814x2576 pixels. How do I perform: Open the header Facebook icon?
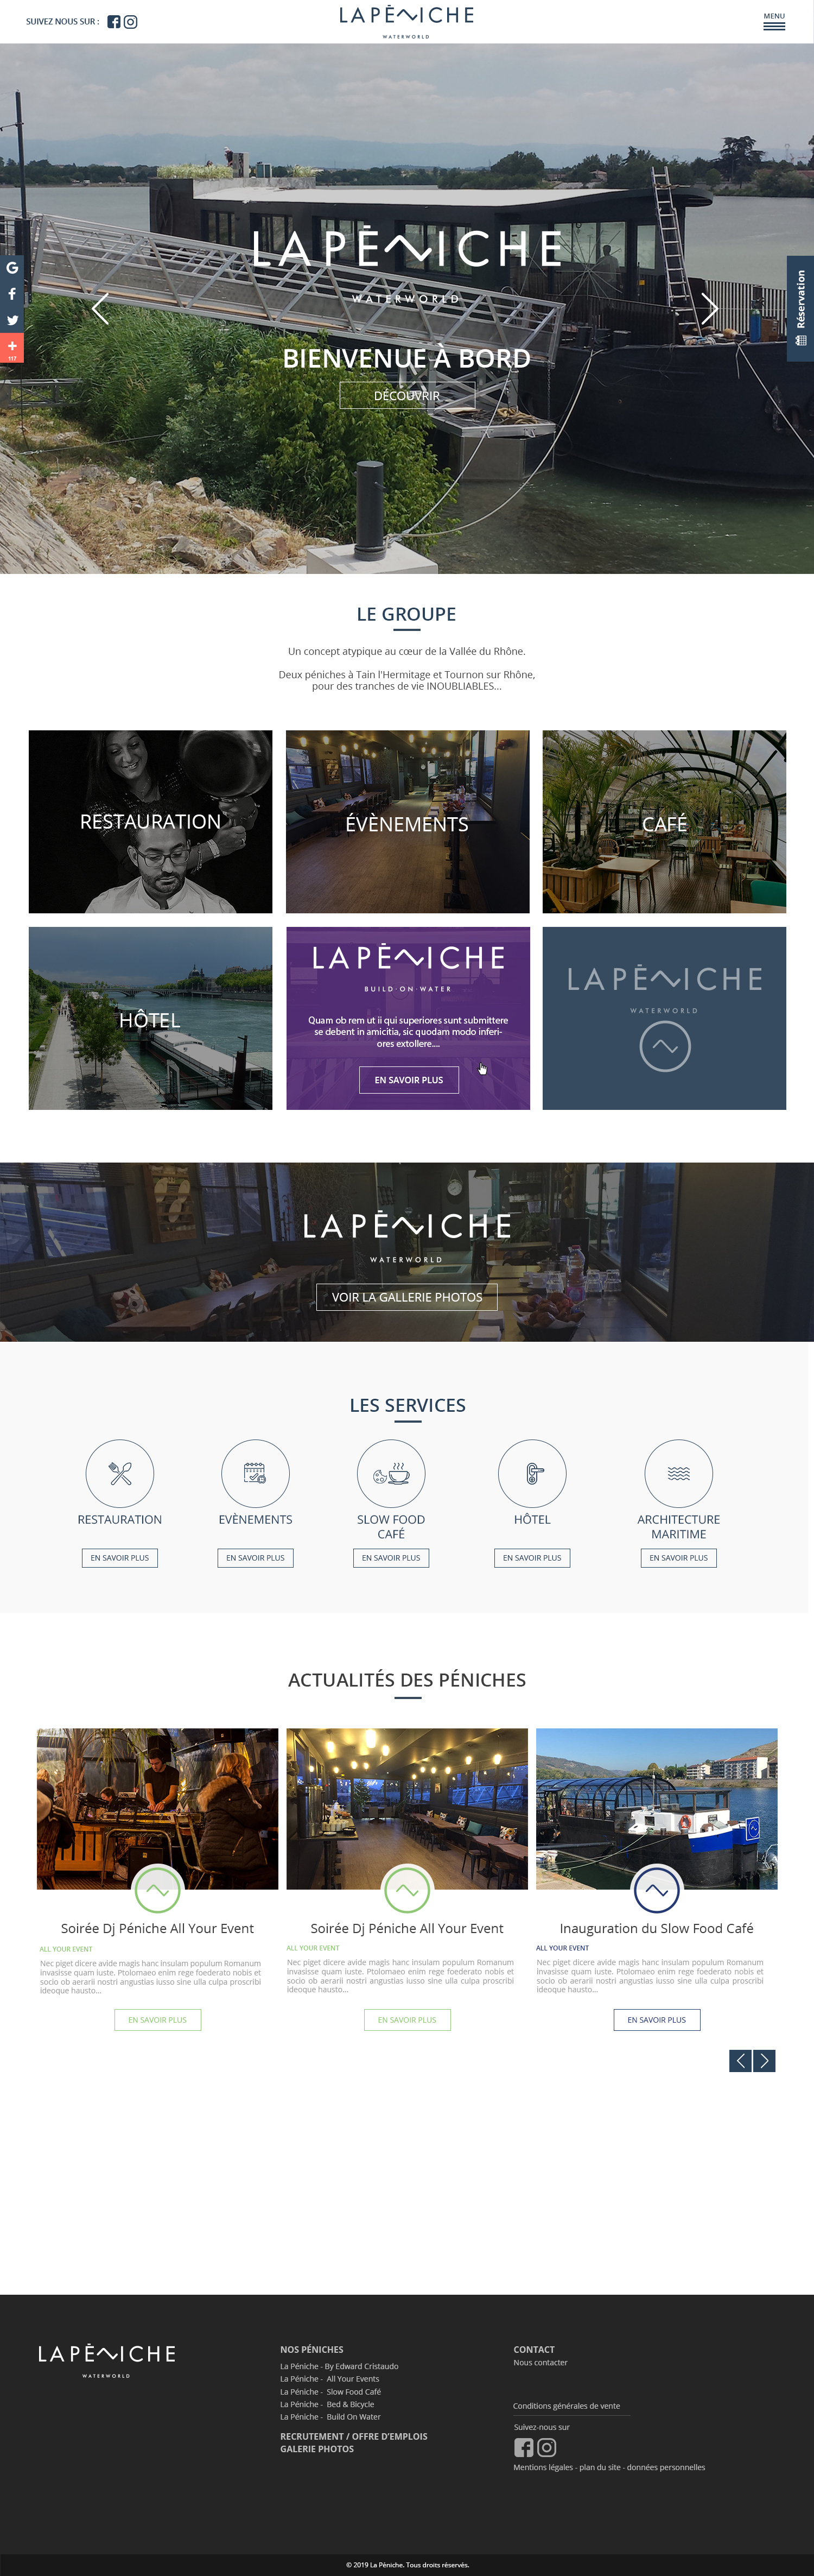114,22
